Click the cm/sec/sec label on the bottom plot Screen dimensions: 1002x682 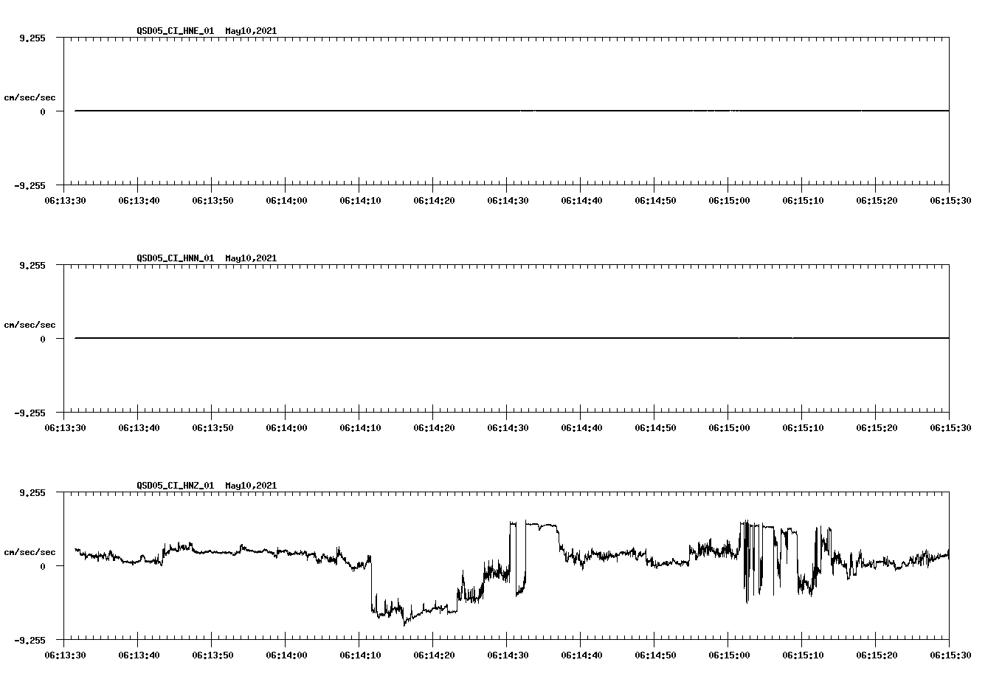click(x=30, y=551)
